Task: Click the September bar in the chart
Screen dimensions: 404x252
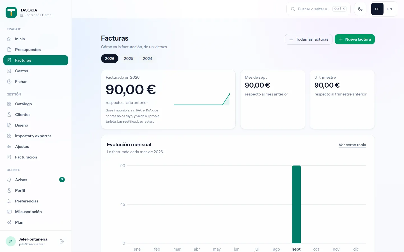Action: pyautogui.click(x=296, y=204)
